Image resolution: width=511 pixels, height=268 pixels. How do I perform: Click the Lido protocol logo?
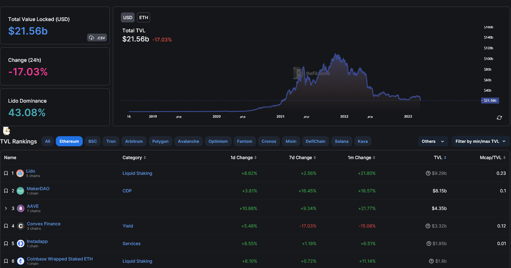[x=20, y=173]
